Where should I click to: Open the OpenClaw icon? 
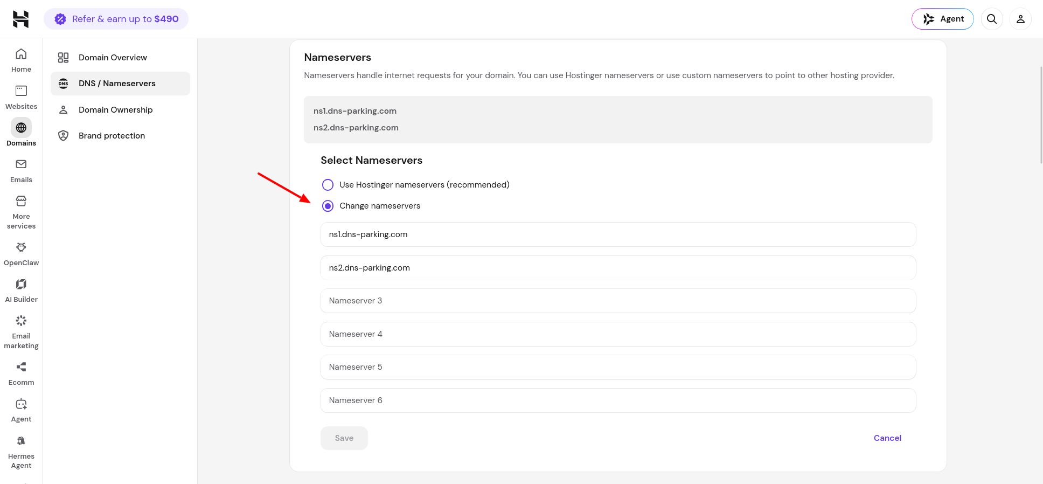[21, 247]
